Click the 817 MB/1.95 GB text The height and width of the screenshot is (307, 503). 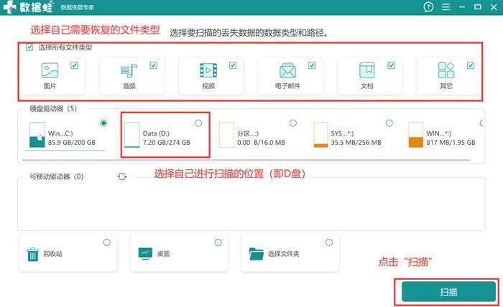tap(451, 143)
